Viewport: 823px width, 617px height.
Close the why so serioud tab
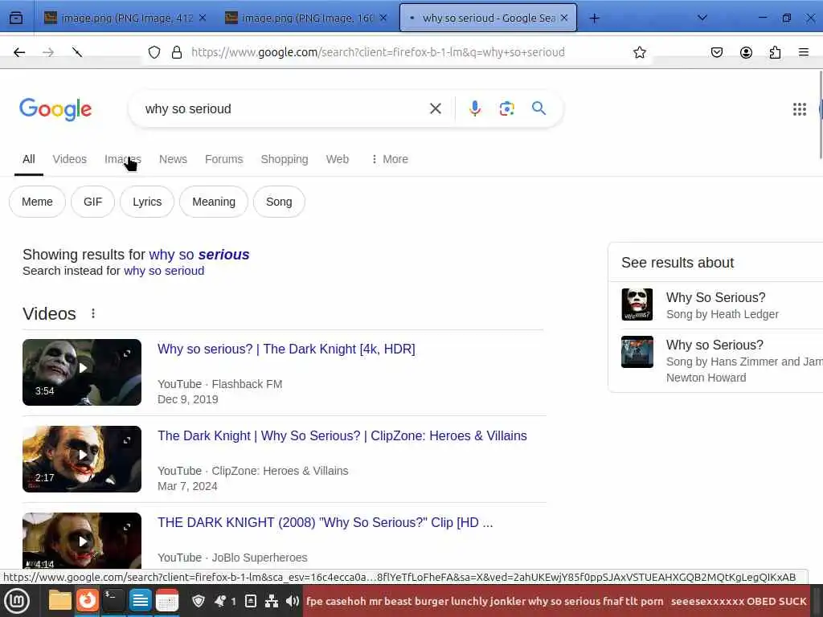564,18
